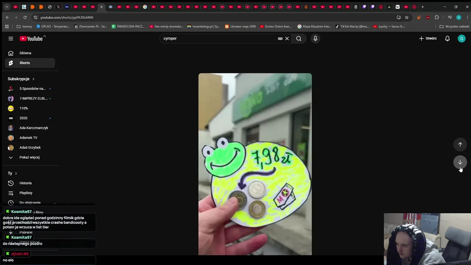Open Playlisty in sidebar

click(x=30, y=193)
